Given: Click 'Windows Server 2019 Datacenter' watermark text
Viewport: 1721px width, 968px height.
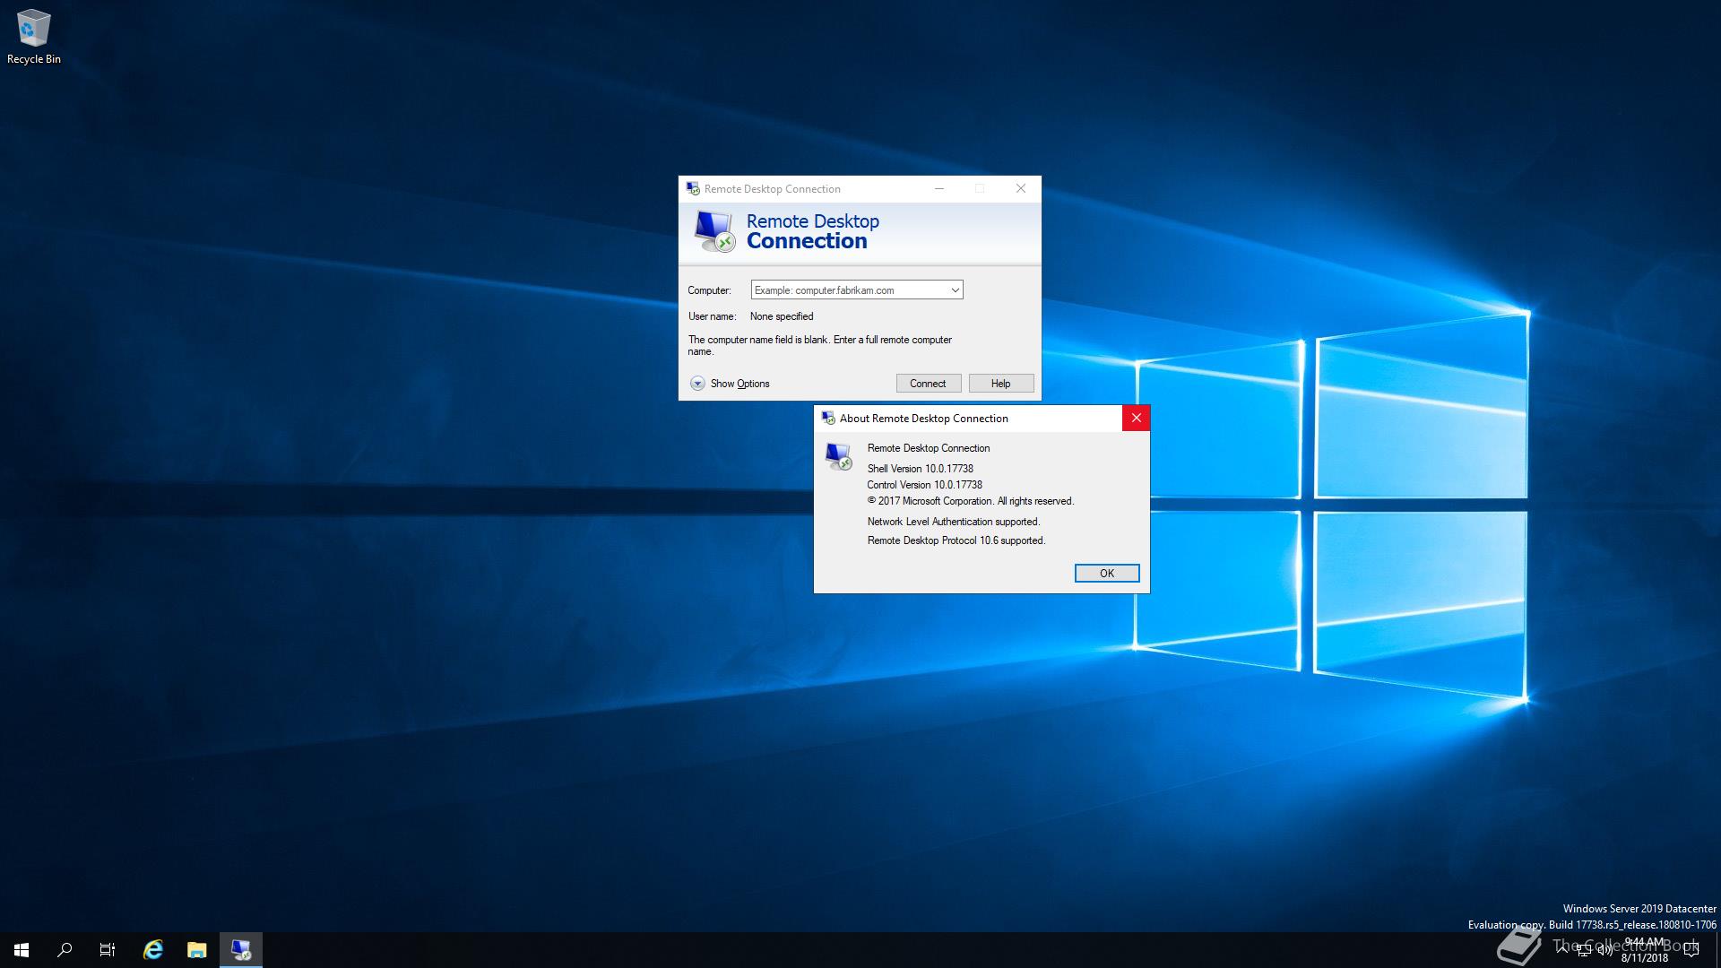Looking at the screenshot, I should [1639, 909].
